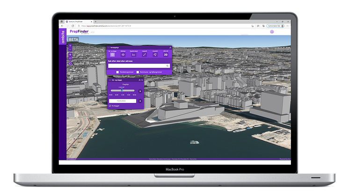Viewport: 349px width, 196px height.
Task: Click the drag handle of the Verktøylinje panel
Action: pyautogui.click(x=109, y=48)
